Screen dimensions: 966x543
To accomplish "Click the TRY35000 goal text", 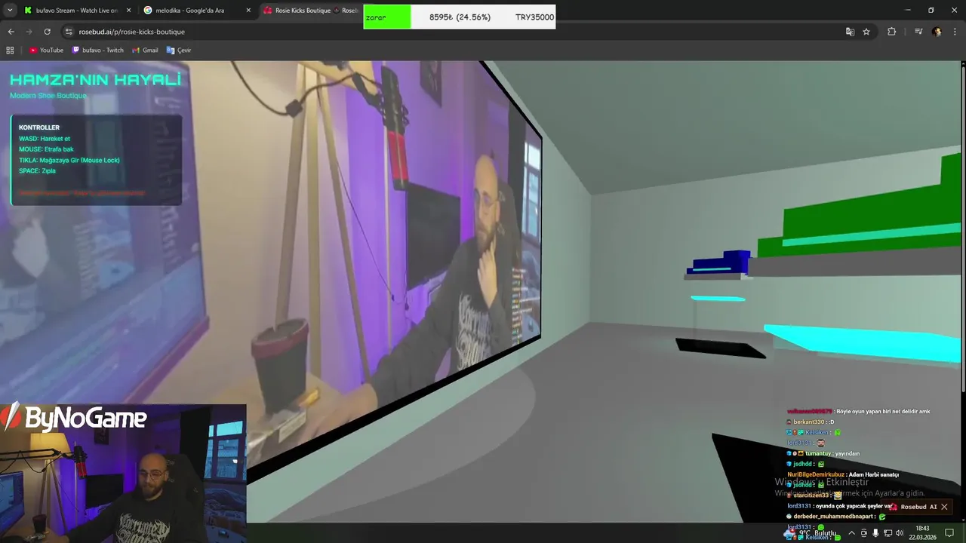I will coord(534,17).
